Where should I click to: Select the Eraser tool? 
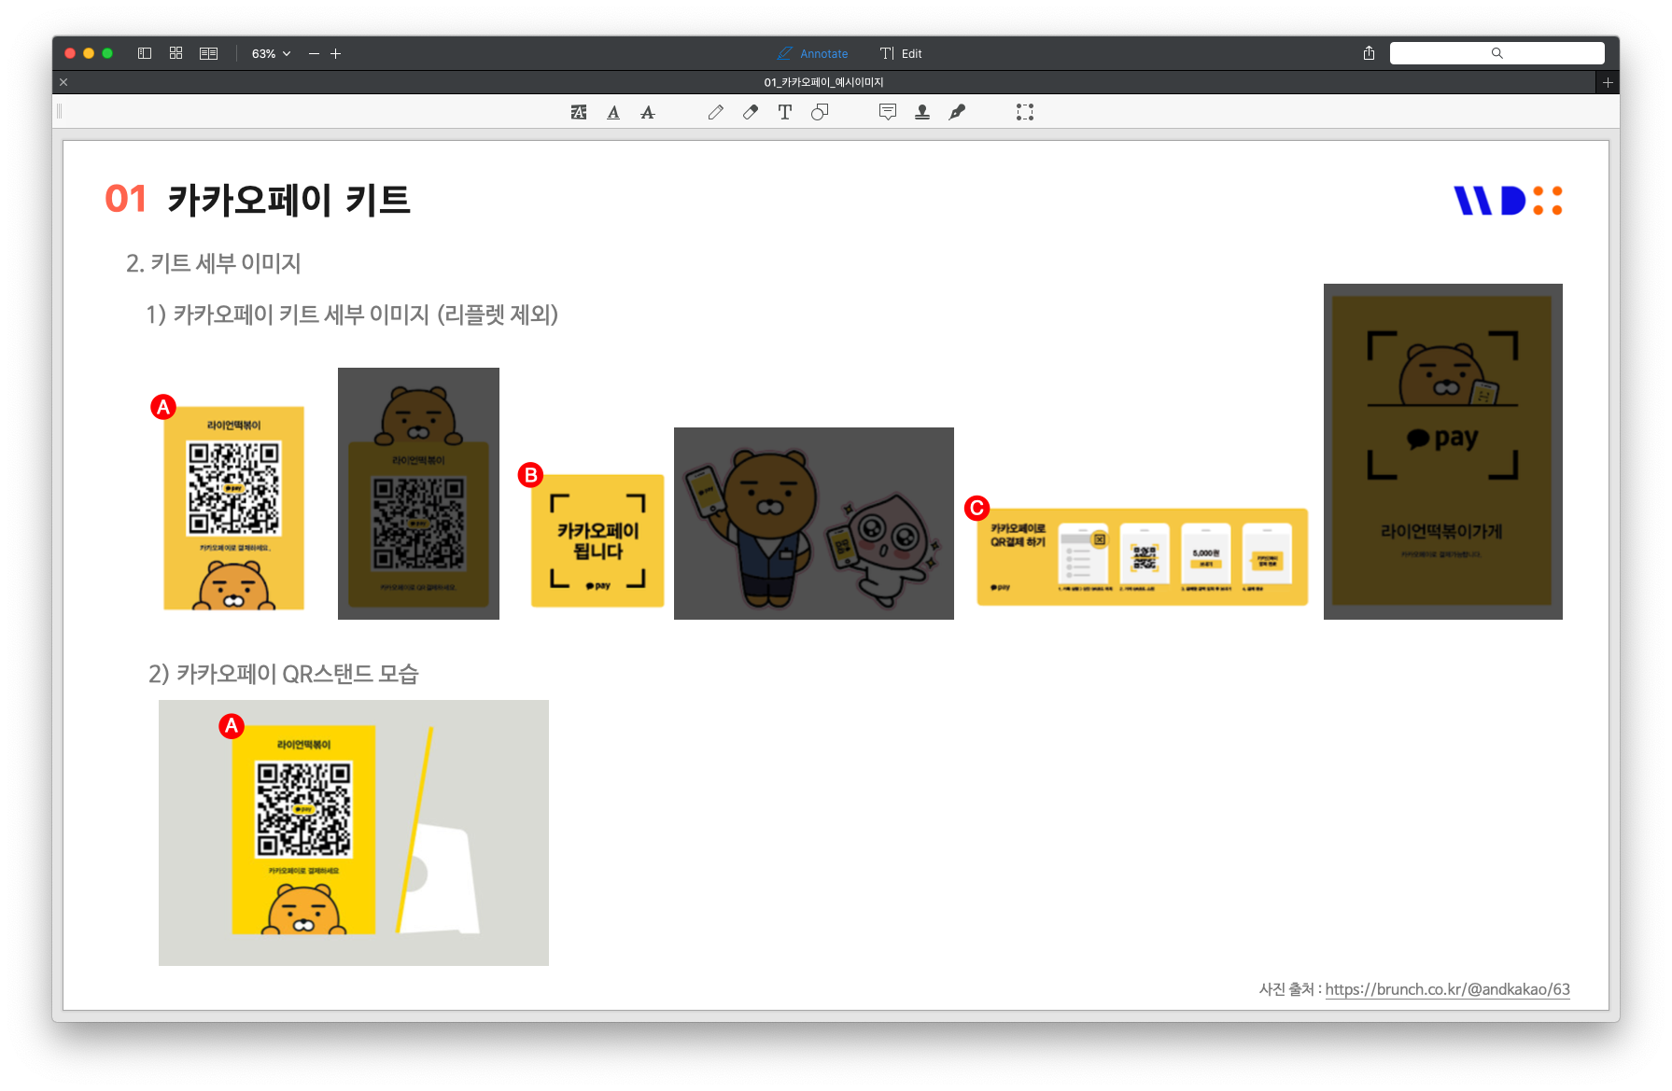tap(751, 112)
